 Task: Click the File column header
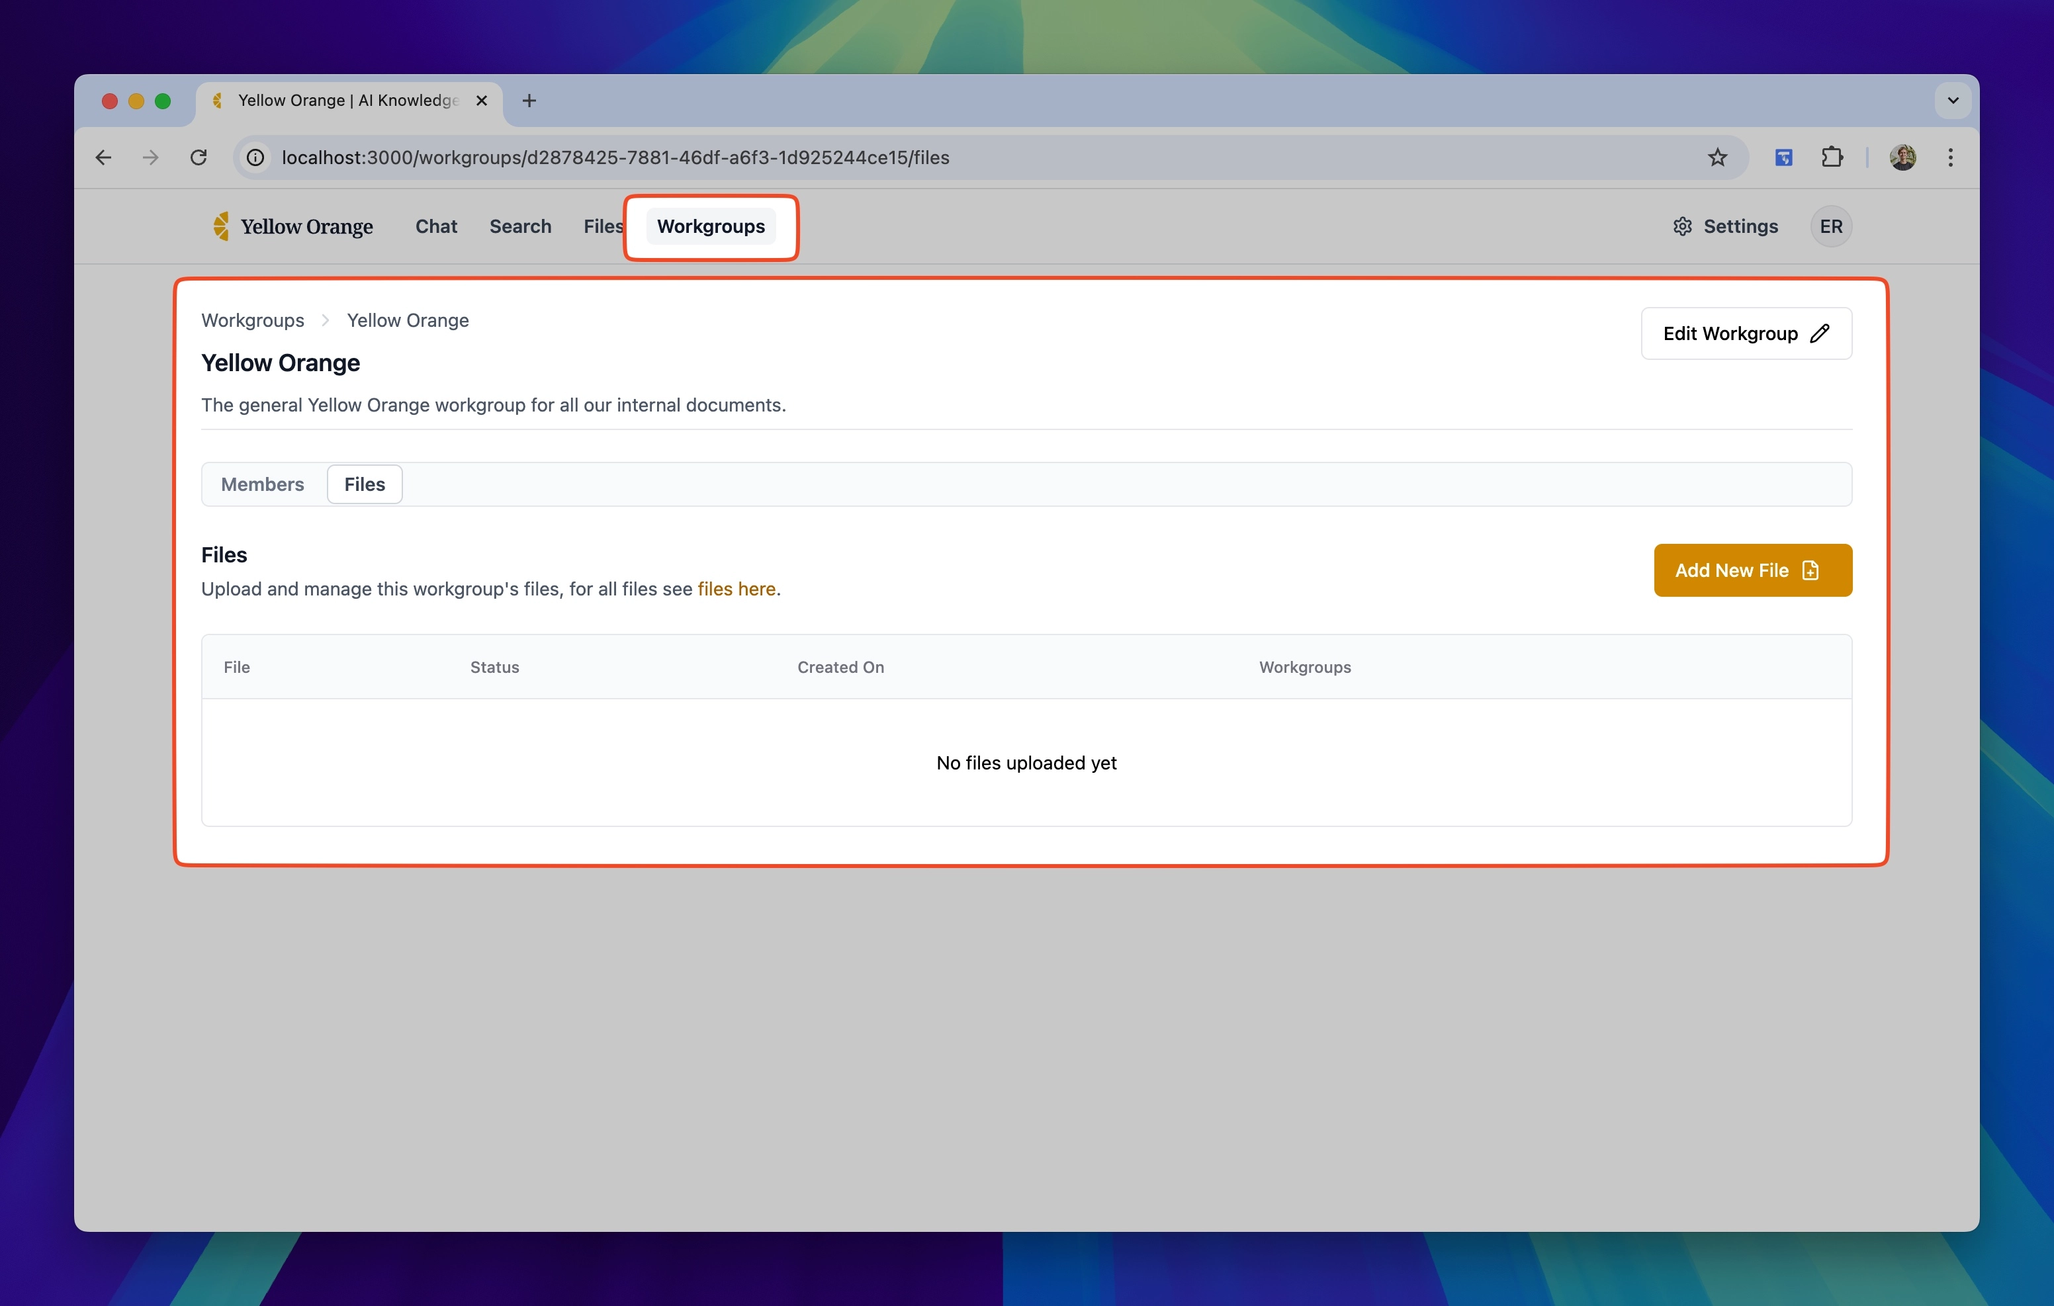point(236,667)
